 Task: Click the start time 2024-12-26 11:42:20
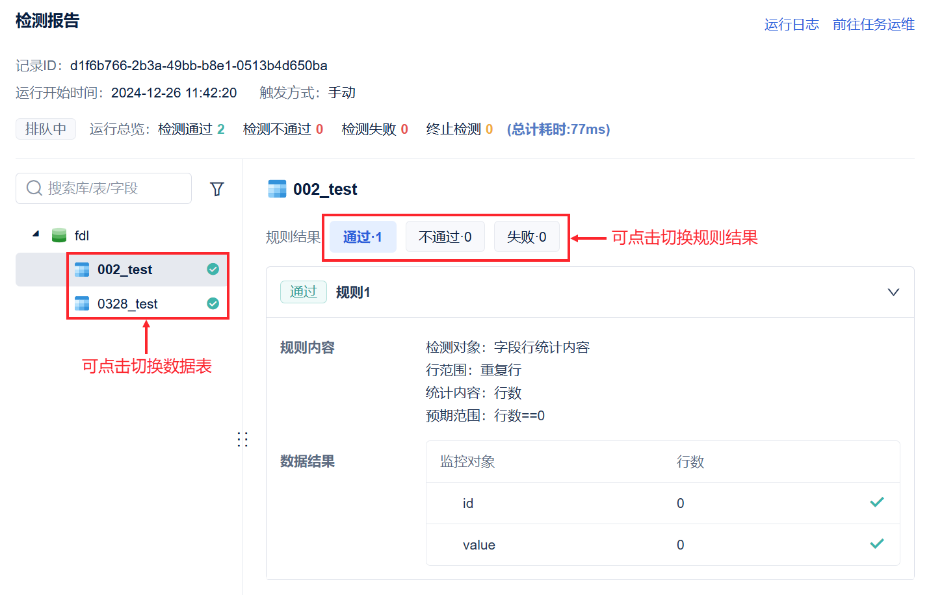pyautogui.click(x=174, y=93)
